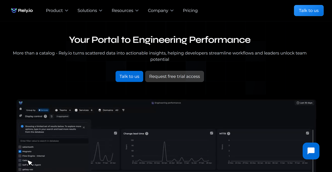Focus the filter value search field
Viewport: 332px width, 172px height.
[54, 141]
